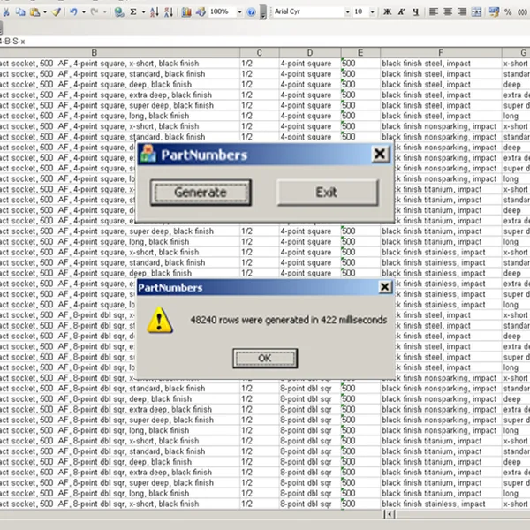Select the Format Painter brush

point(57,12)
